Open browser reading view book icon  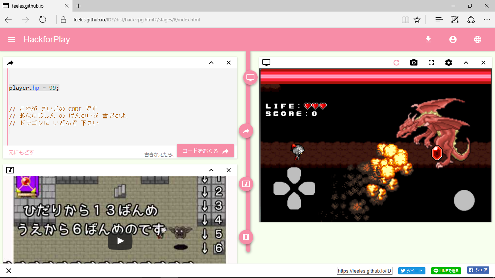(x=405, y=20)
